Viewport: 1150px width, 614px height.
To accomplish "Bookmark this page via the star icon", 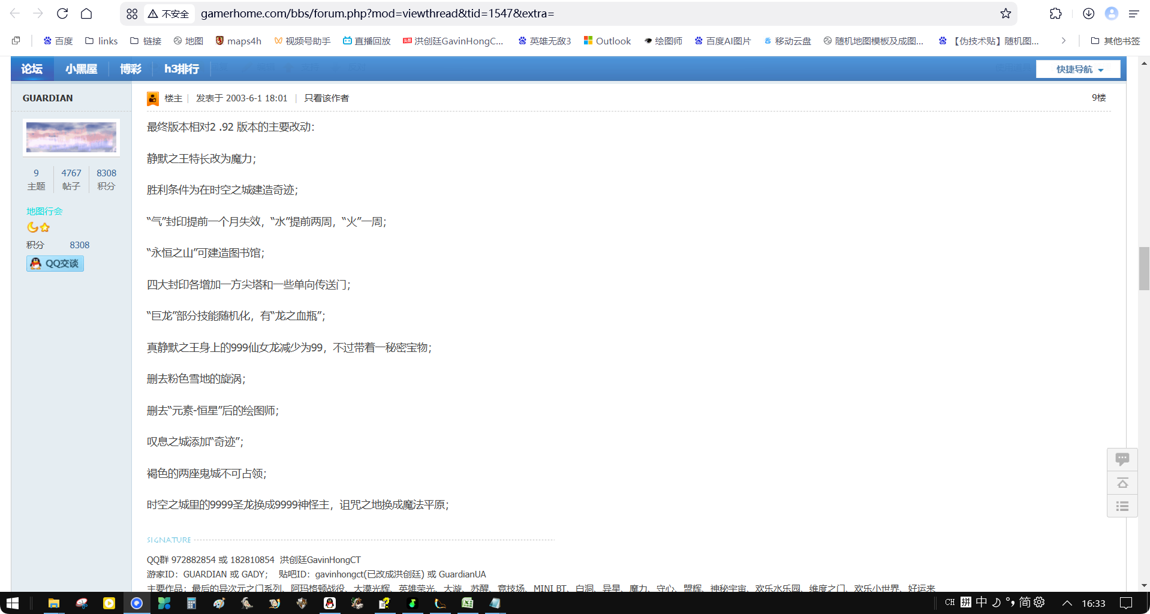I will (1005, 13).
